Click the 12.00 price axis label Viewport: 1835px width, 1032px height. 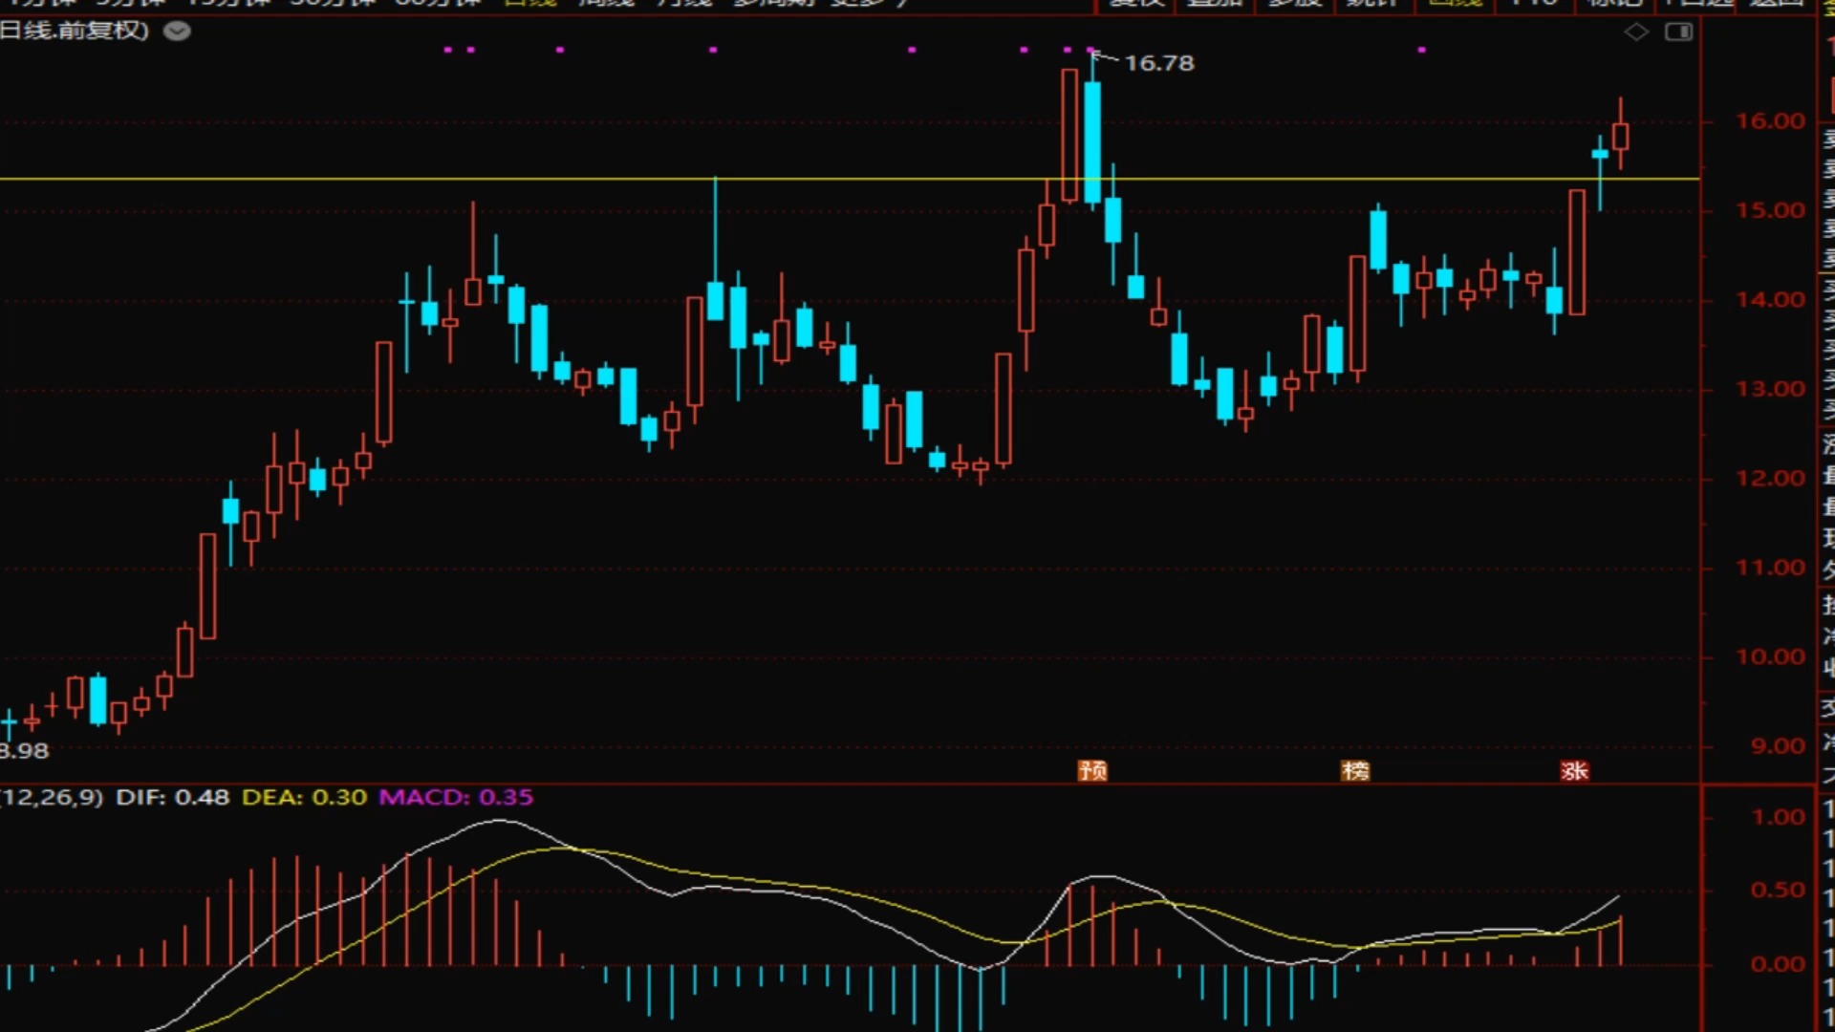click(1770, 478)
